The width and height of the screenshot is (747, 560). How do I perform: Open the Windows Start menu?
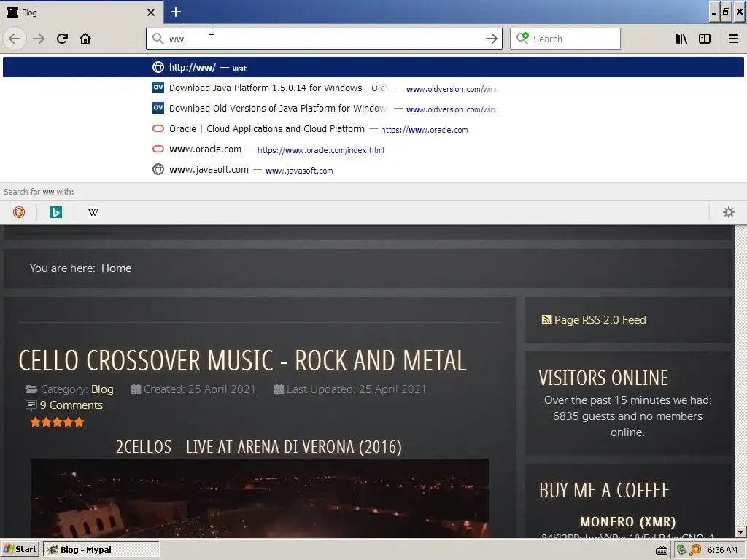20,550
